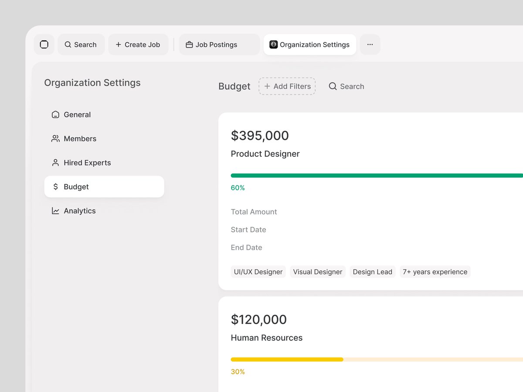The image size is (523, 392).
Task: Click the Product Designer card title
Action: (x=265, y=154)
